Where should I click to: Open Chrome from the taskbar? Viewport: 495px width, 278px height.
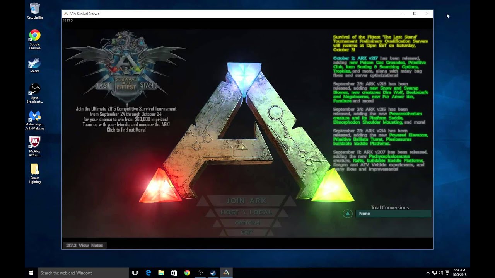[187, 273]
